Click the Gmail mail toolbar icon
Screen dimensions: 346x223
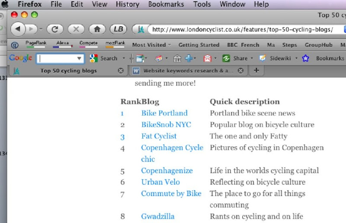(208, 58)
